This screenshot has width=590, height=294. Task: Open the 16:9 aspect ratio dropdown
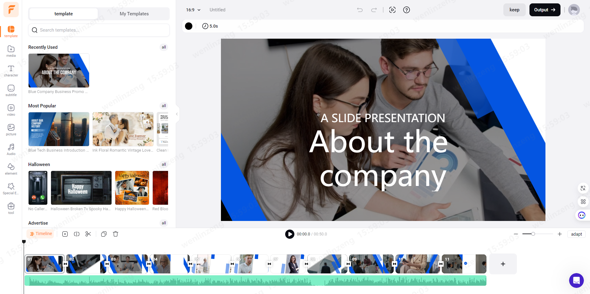(193, 10)
